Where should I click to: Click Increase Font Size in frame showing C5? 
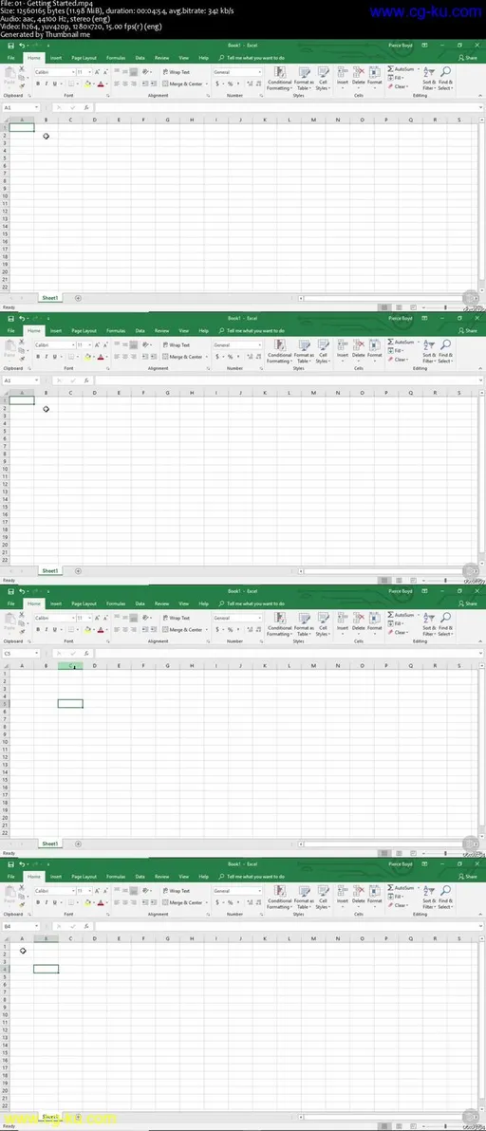(x=98, y=618)
